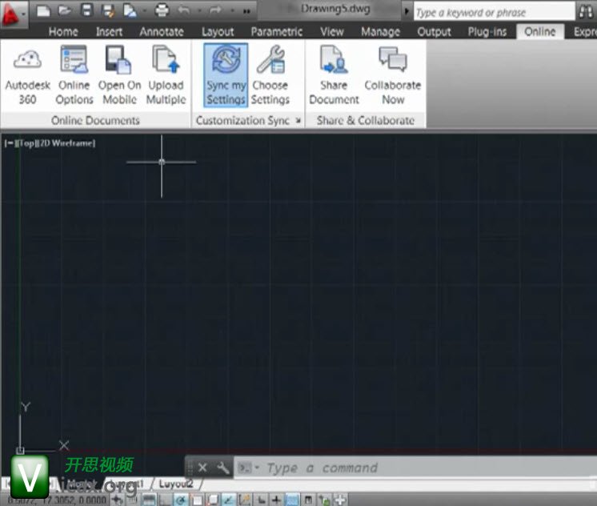Start Collaborate Now session
Screen dimensions: 597x506
tap(393, 75)
